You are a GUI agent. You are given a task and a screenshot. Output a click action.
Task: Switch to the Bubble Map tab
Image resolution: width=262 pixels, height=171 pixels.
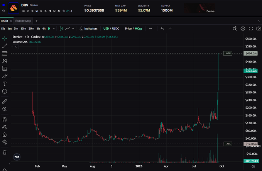tap(23, 21)
